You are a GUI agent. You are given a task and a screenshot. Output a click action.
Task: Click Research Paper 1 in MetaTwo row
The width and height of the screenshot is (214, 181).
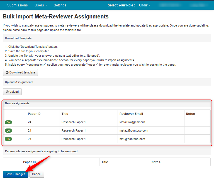[74, 122]
